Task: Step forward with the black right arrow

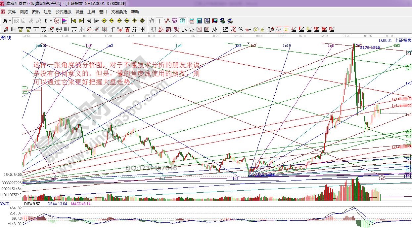Action: click(96, 21)
